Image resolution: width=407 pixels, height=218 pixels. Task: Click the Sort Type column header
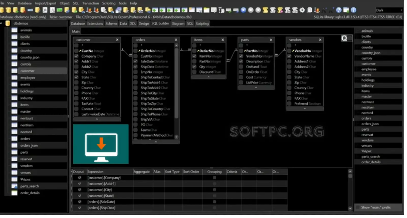[173, 172]
